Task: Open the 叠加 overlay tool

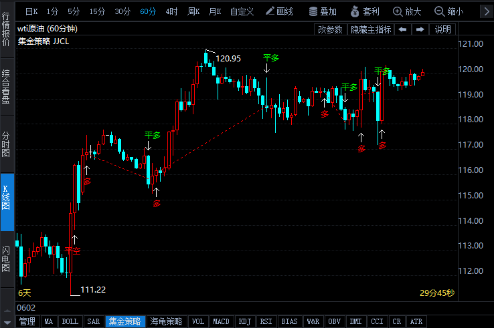Action: coord(323,11)
